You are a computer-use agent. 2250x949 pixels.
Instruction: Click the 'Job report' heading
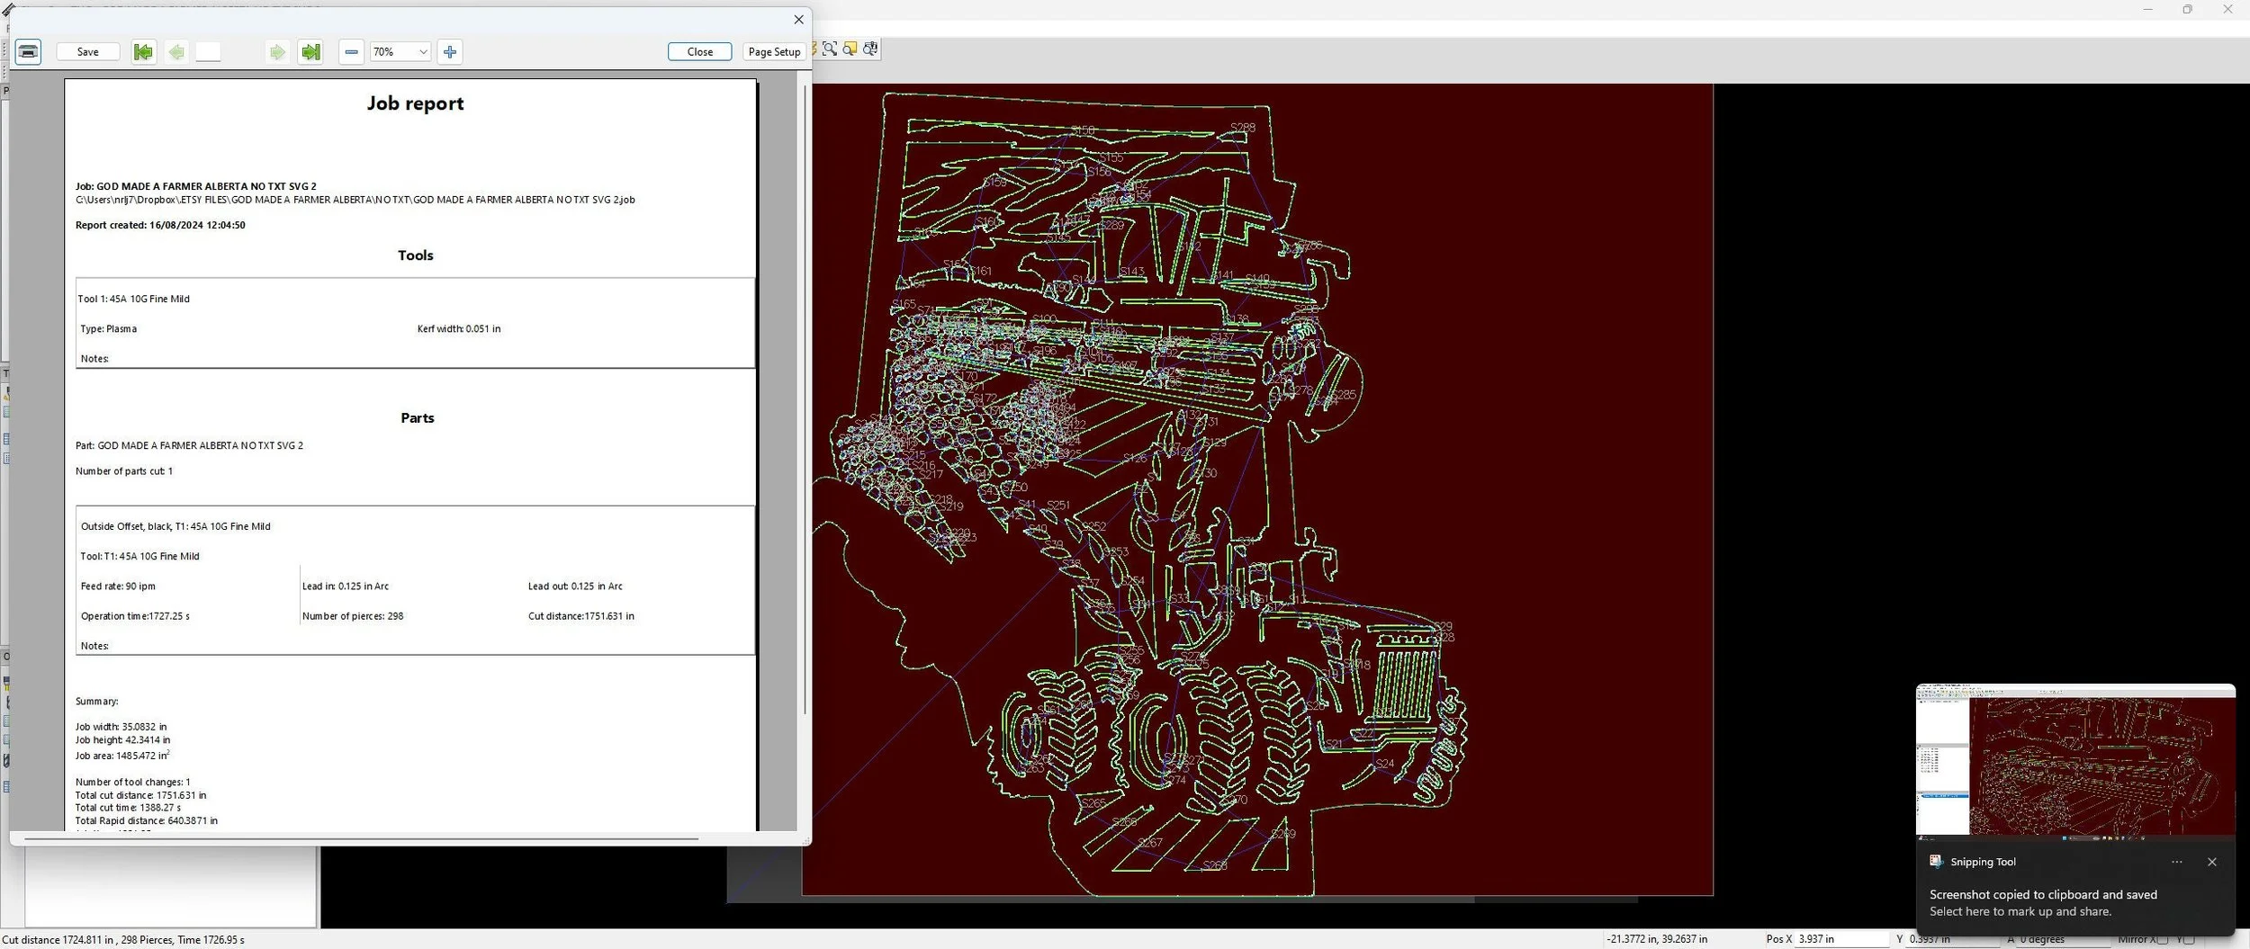point(415,103)
